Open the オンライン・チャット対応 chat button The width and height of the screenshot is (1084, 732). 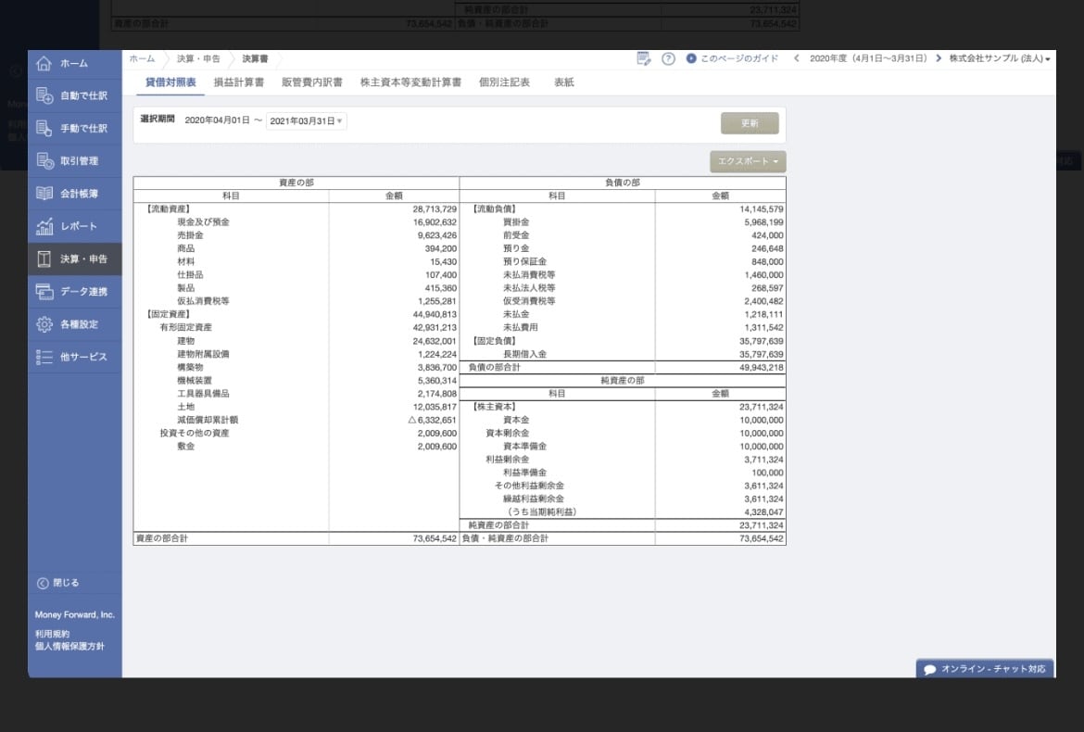[x=985, y=668]
